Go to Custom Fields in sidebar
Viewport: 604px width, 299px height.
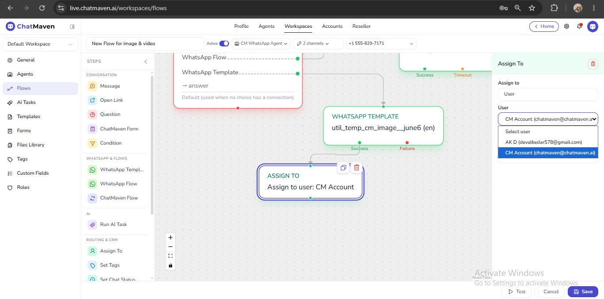coord(40,173)
